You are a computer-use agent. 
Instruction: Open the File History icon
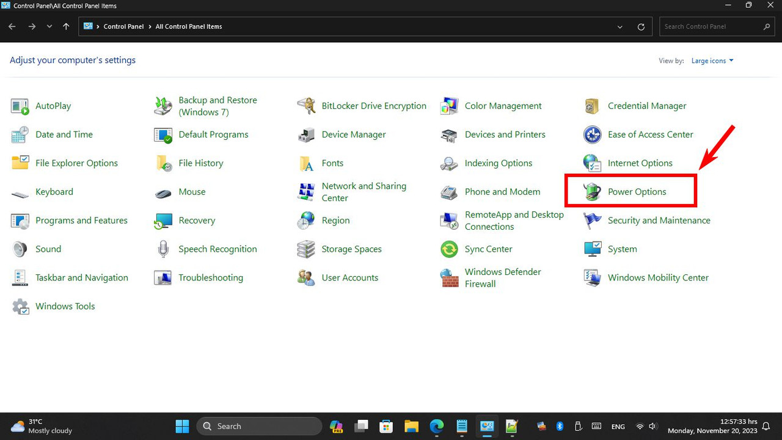163,163
